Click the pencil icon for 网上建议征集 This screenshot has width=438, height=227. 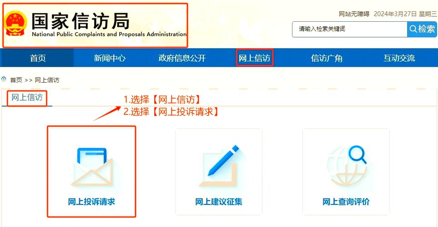(219, 166)
